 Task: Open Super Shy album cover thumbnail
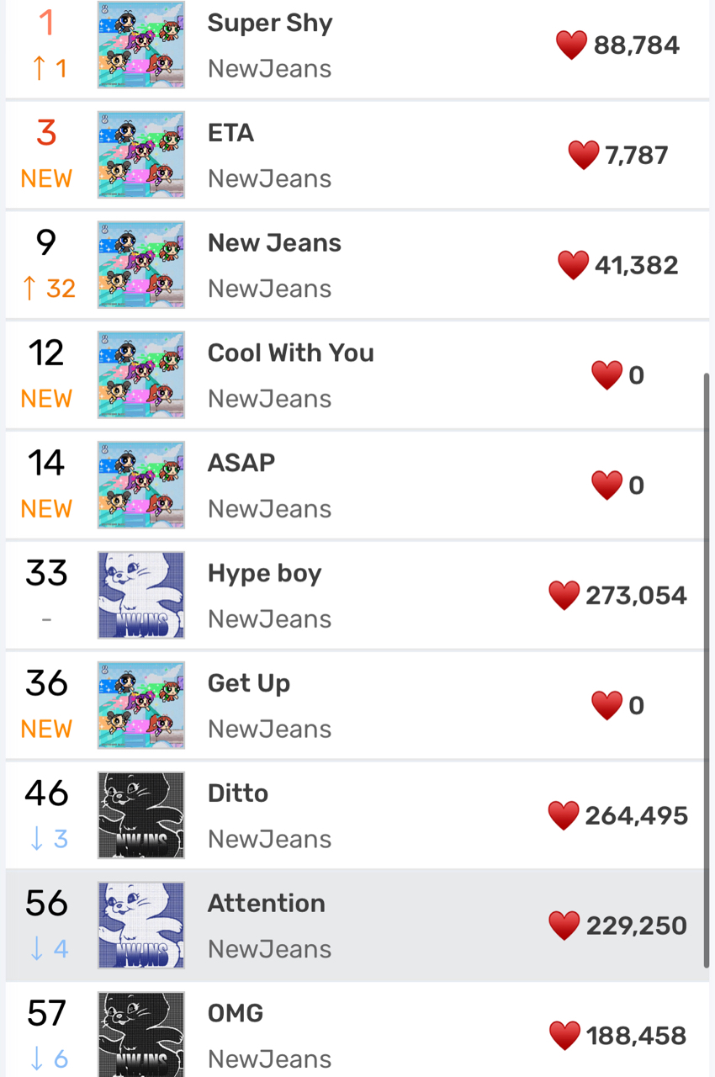click(x=141, y=45)
